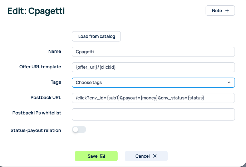Click the Postback URL text field

[x=153, y=98]
